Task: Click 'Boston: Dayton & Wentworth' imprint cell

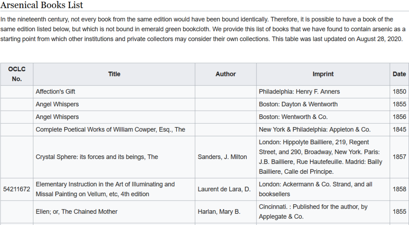Action: [323, 104]
